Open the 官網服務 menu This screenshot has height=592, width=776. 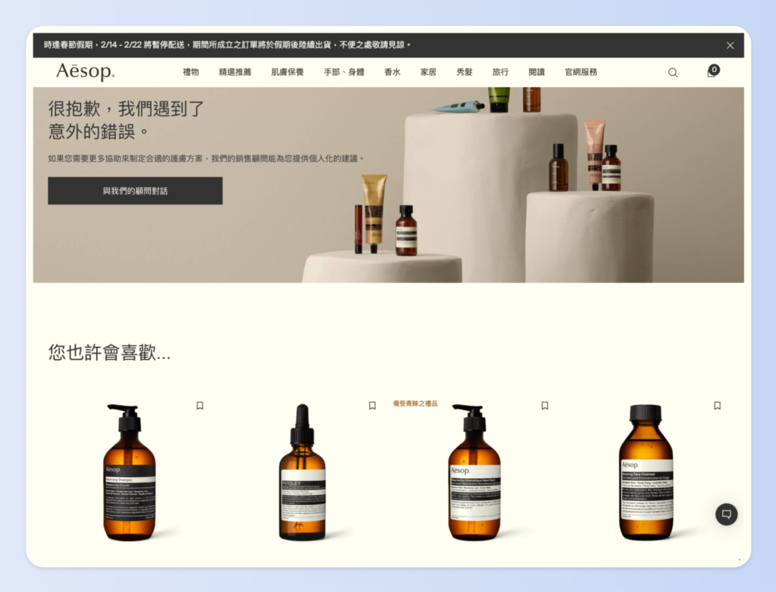pyautogui.click(x=581, y=72)
